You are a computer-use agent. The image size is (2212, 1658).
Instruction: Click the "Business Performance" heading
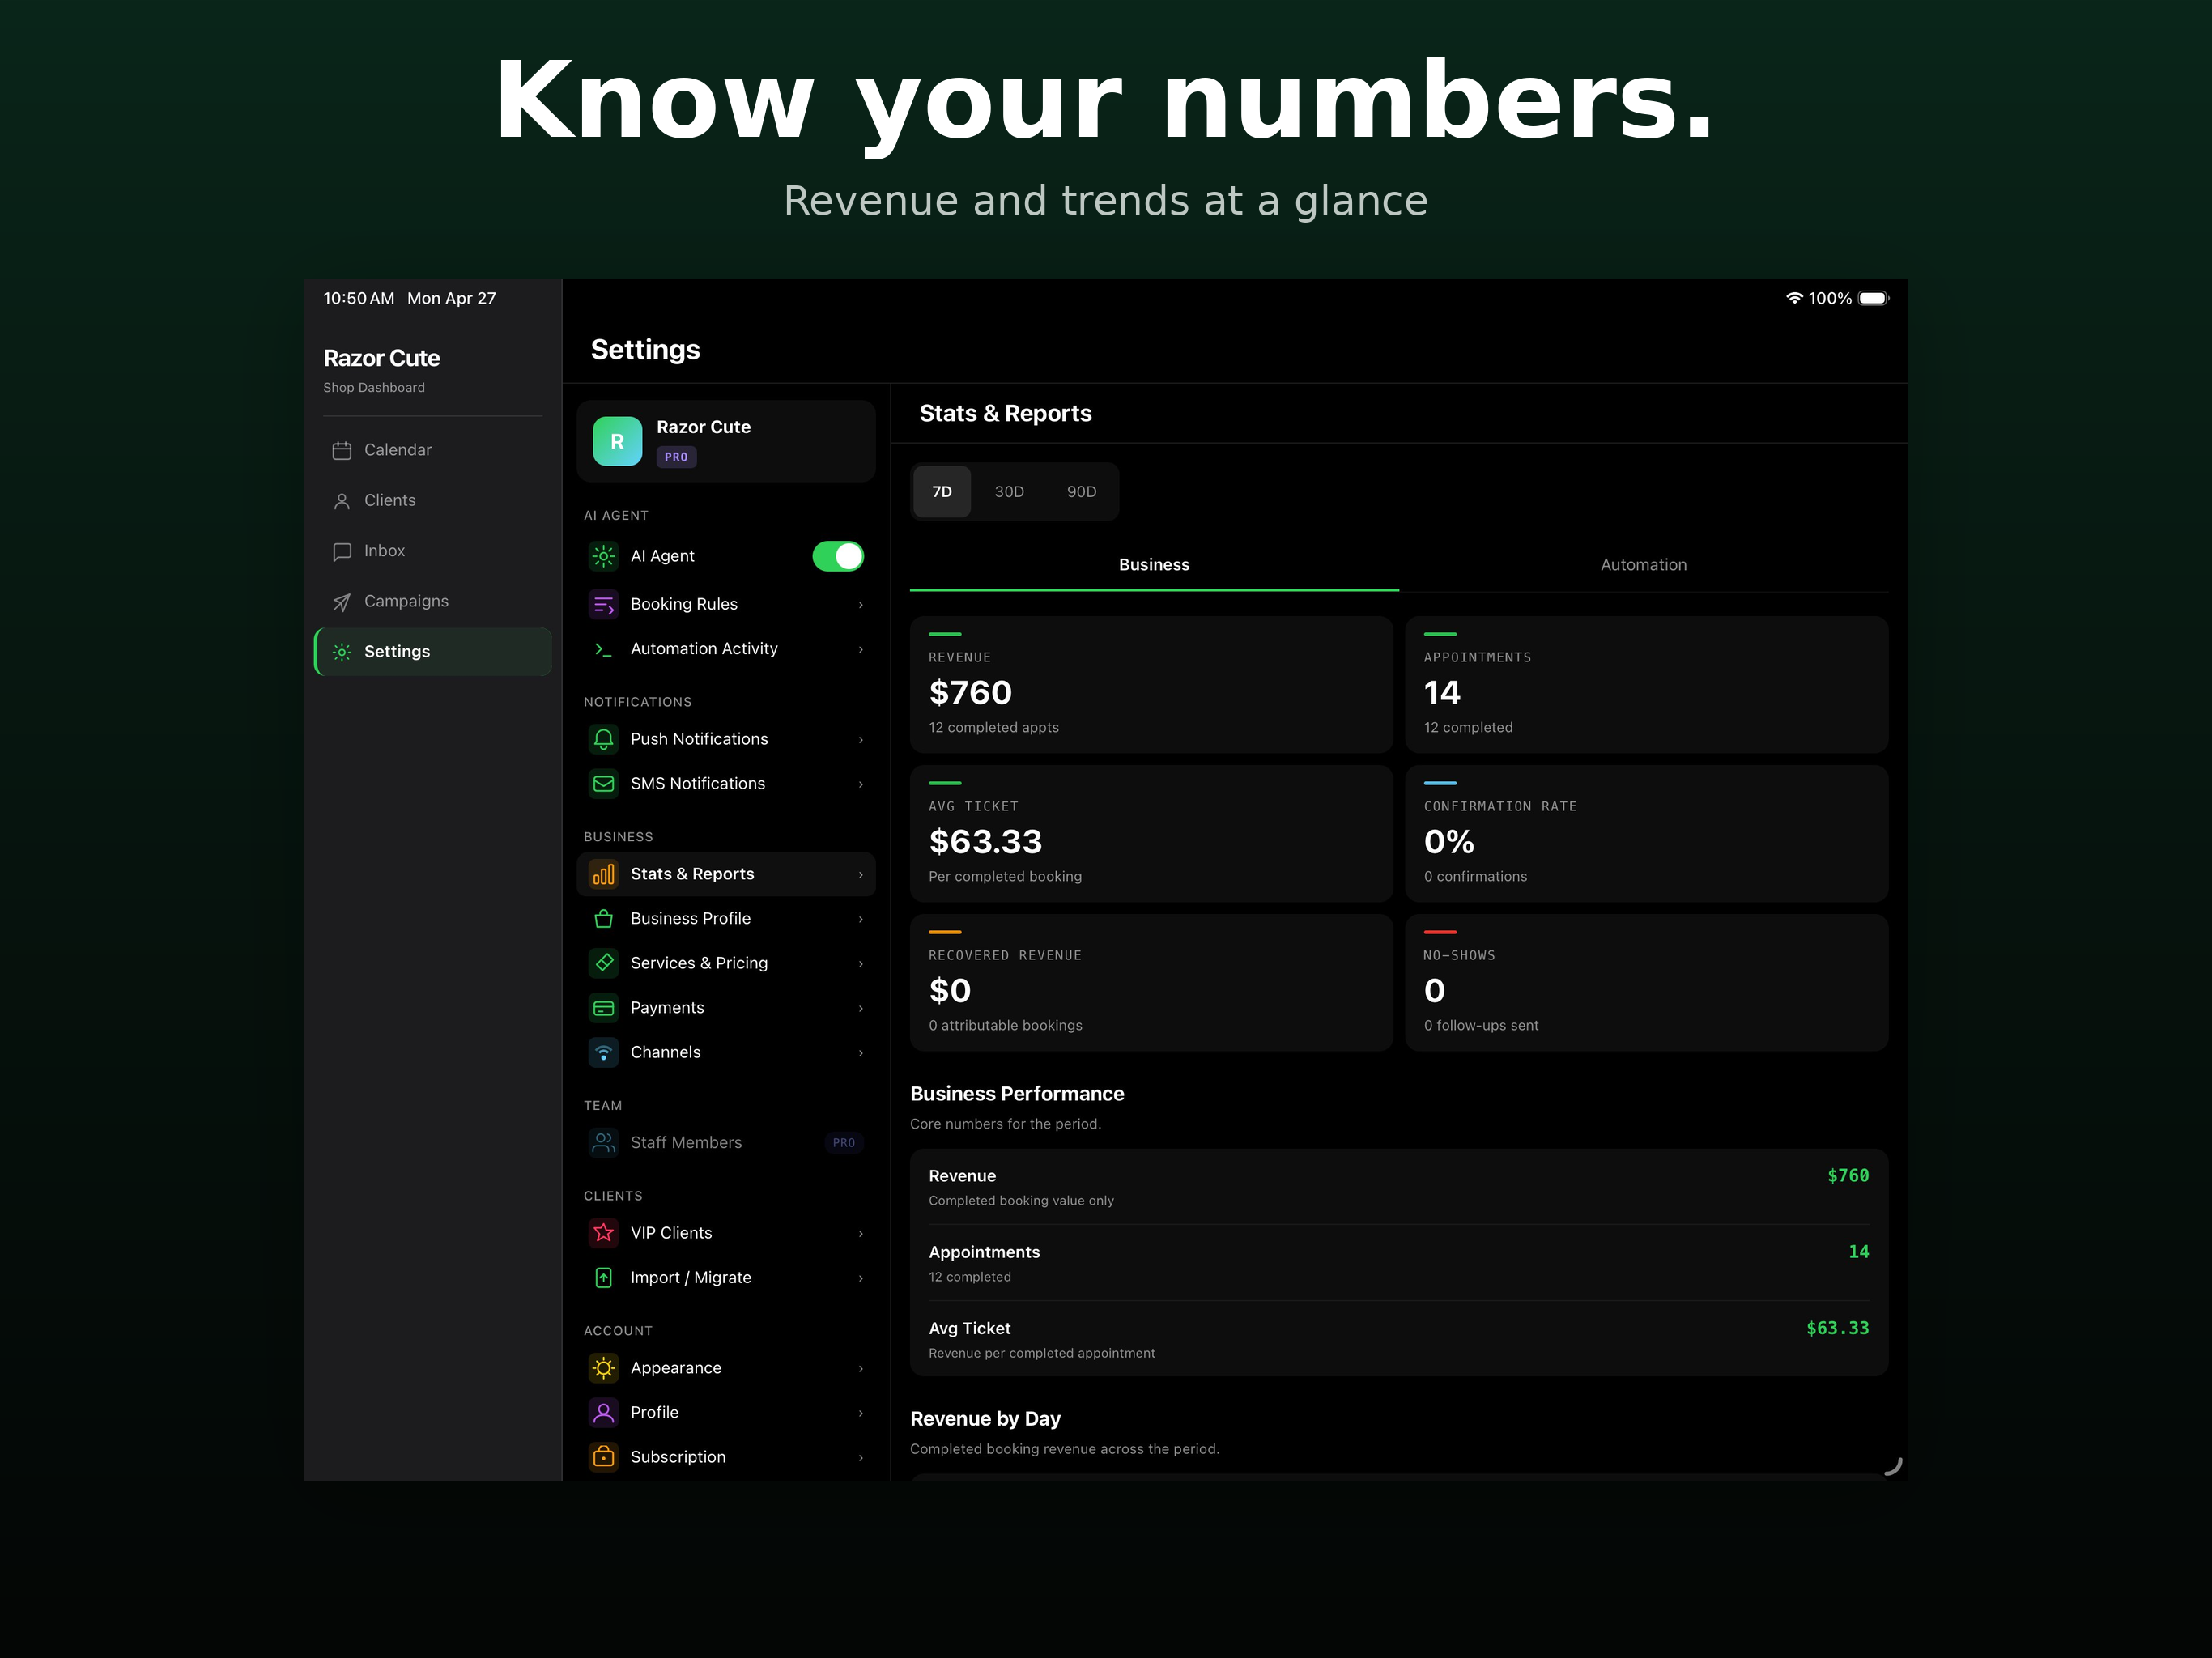point(1017,1094)
